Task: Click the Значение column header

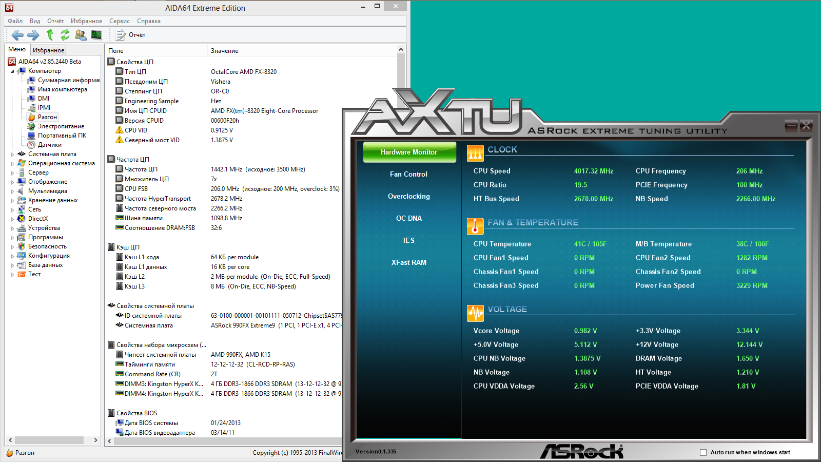Action: click(x=302, y=51)
